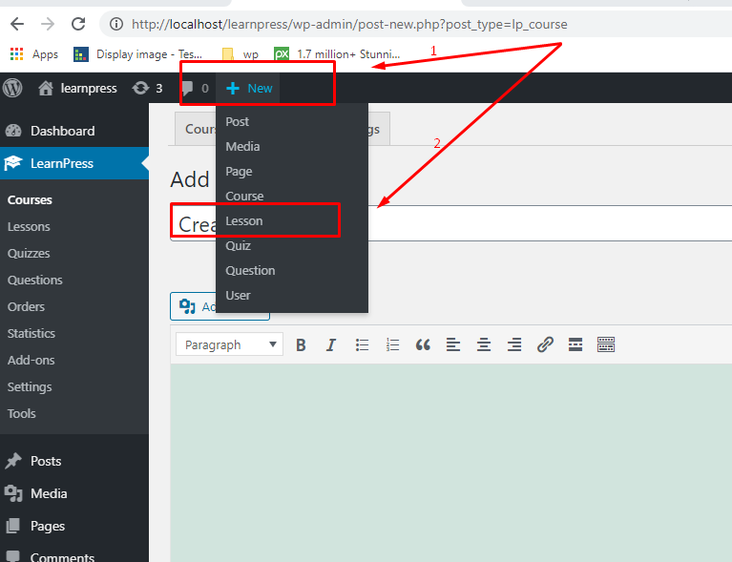
Task: Open the New content menu
Action: tap(250, 88)
